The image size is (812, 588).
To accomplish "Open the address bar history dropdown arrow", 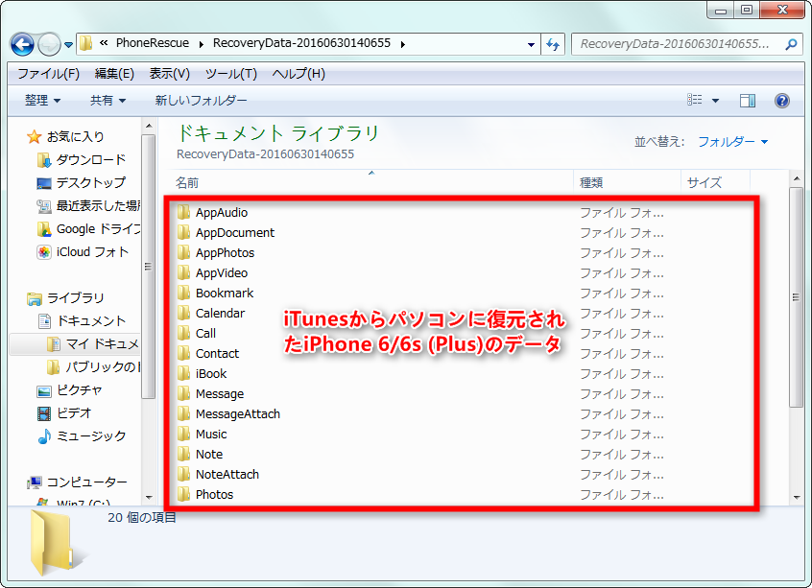I will click(x=531, y=44).
